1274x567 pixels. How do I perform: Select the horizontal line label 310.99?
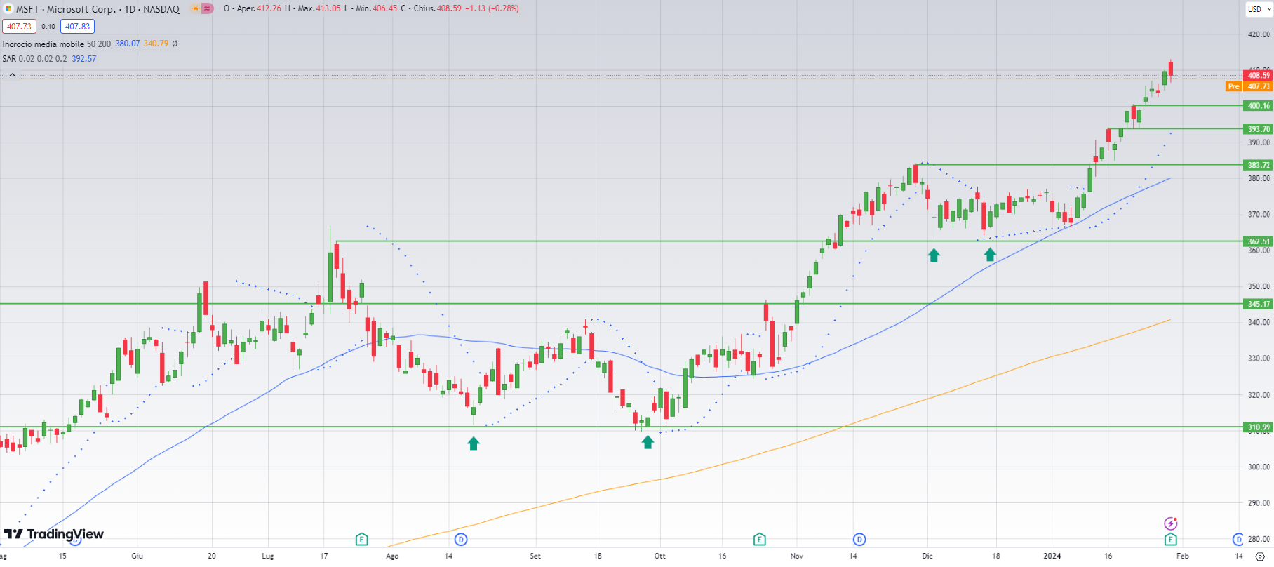pyautogui.click(x=1259, y=427)
